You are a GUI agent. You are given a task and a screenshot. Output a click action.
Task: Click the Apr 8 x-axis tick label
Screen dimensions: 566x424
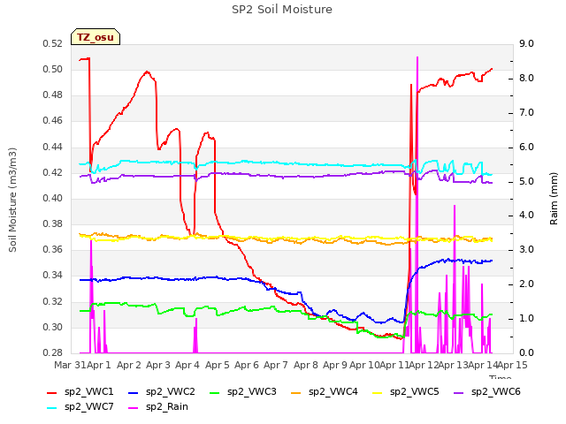point(306,365)
